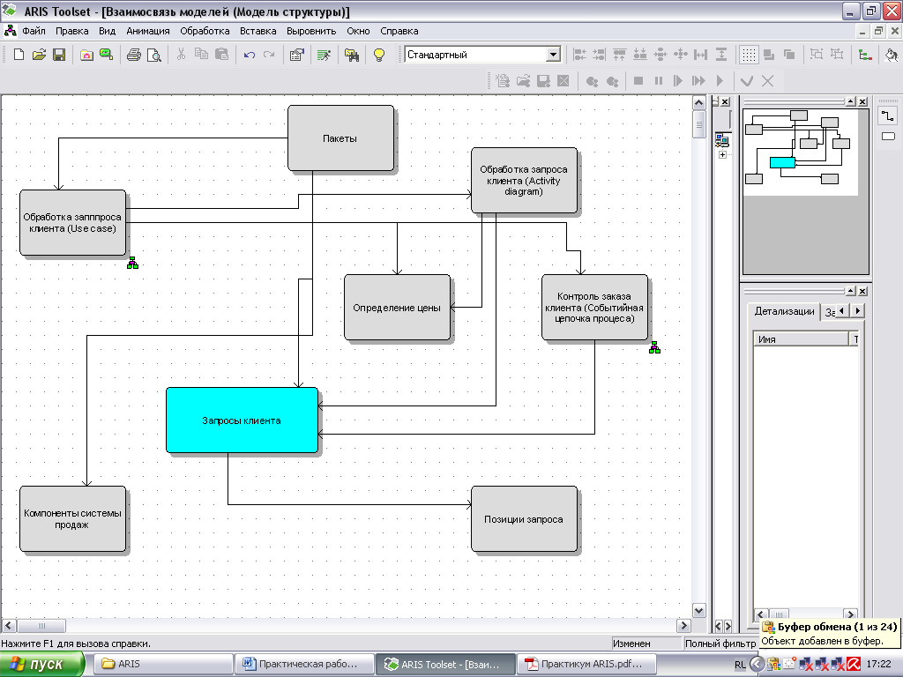Click the yellow light bulb icon
Screen dimensions: 903x677
tap(379, 55)
